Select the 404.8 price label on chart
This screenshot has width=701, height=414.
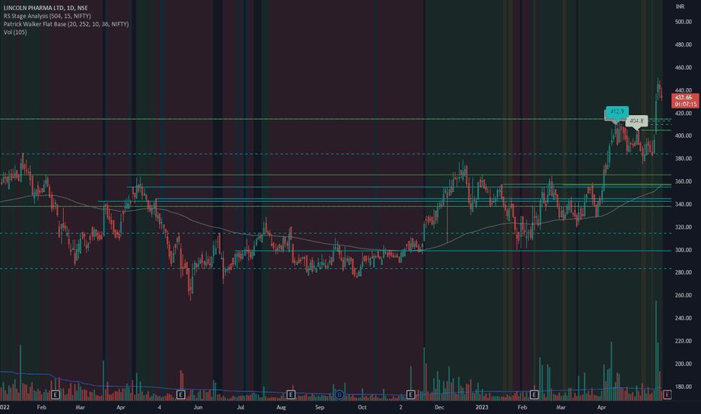(x=636, y=121)
